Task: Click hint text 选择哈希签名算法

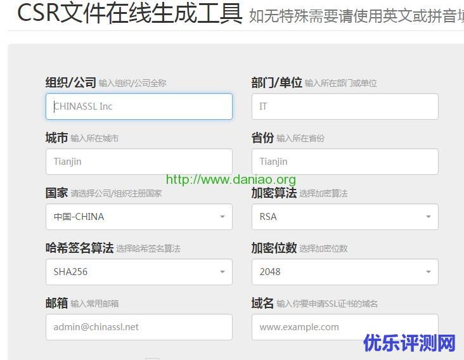Action: click(148, 248)
